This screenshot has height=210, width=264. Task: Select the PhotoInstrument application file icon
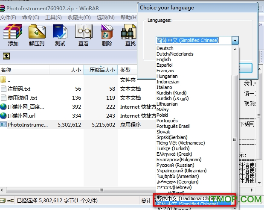(x=4, y=125)
